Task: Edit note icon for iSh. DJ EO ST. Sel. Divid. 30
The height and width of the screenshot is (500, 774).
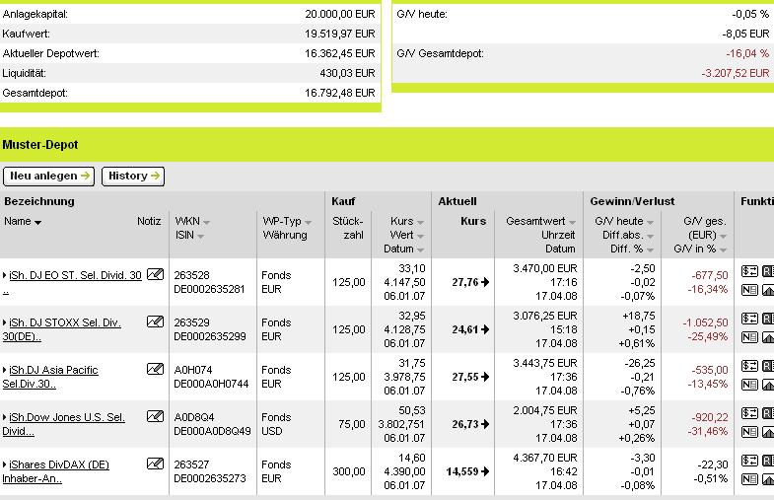Action: coord(155,274)
